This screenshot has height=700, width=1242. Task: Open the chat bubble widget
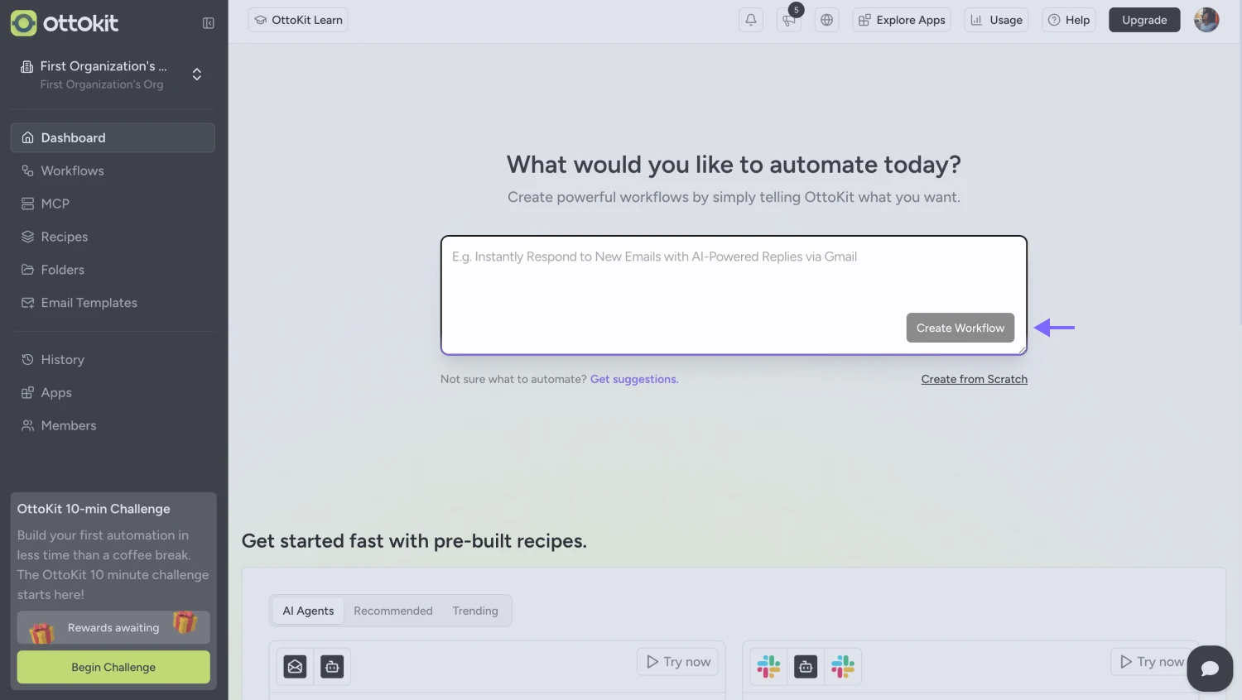[1210, 669]
